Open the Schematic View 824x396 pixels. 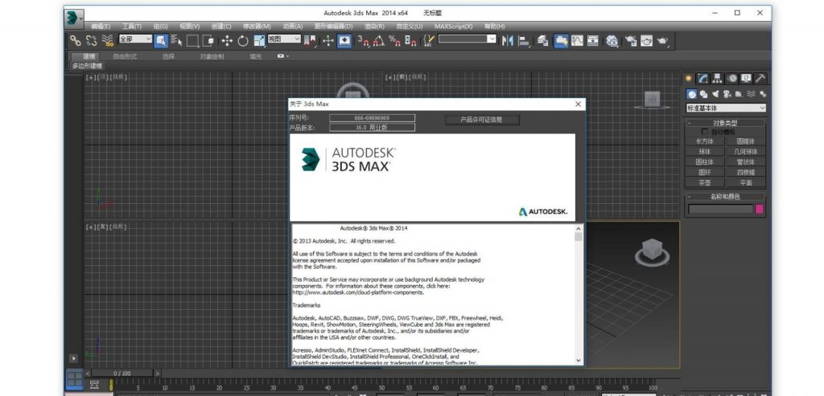pos(593,40)
